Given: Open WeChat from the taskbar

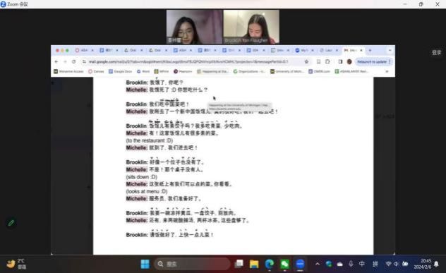Looking at the screenshot, I should [284, 265].
